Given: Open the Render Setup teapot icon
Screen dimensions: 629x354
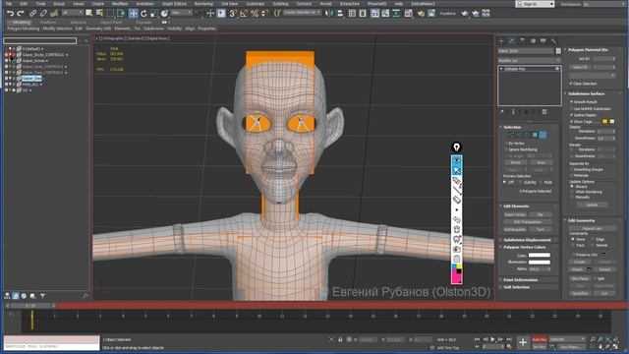Looking at the screenshot, I should click(x=421, y=14).
